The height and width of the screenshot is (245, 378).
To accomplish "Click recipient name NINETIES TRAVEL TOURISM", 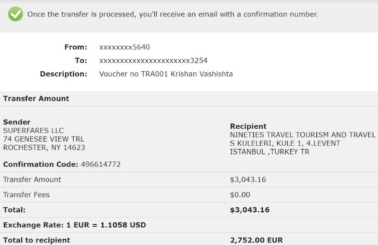I will (303, 135).
